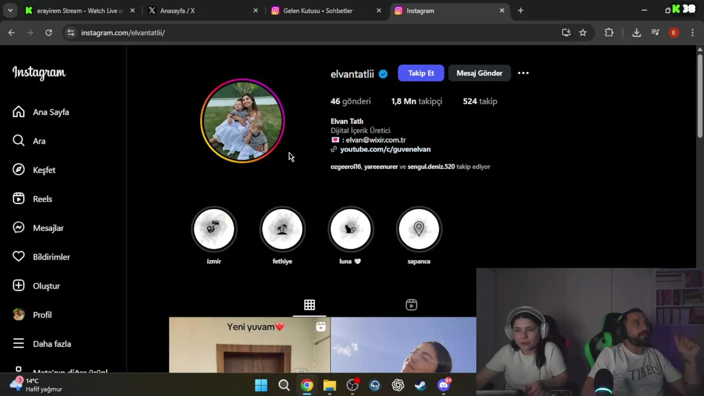Open the Yeni yuvam post thumbnail

(x=249, y=345)
